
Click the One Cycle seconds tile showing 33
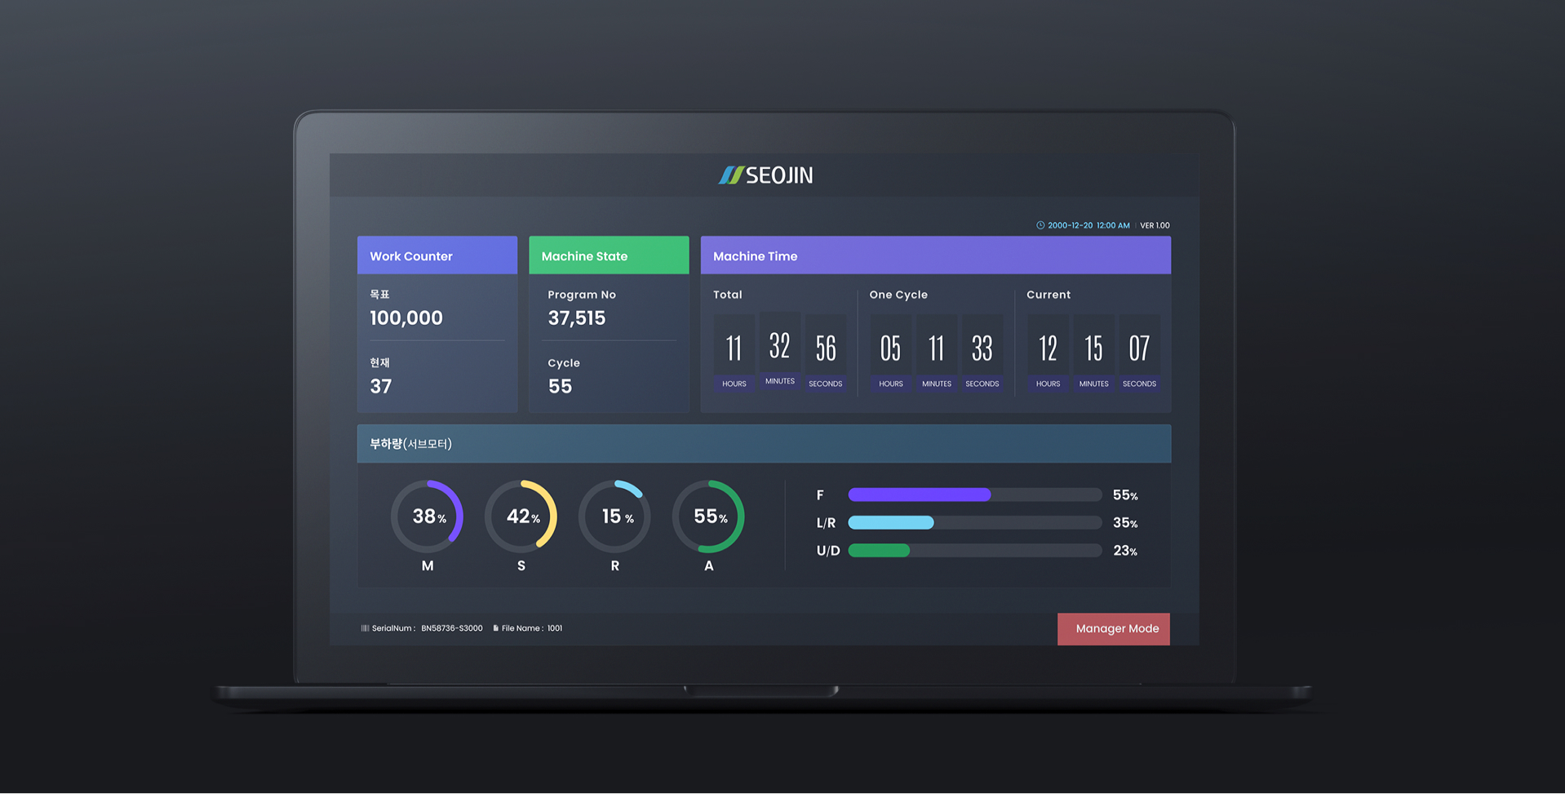point(982,348)
